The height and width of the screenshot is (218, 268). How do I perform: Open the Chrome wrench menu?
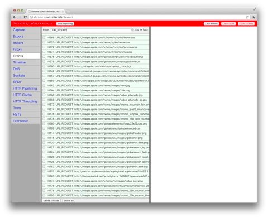[253, 17]
